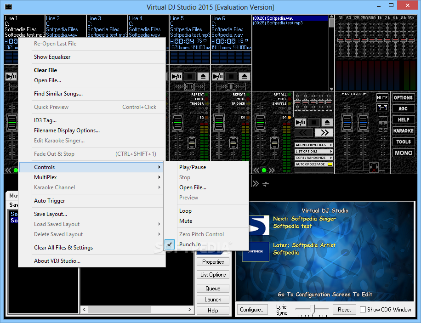Screen dimensions: 421x323
Task: Click Line 5 play/pause button
Action: pos(176,77)
